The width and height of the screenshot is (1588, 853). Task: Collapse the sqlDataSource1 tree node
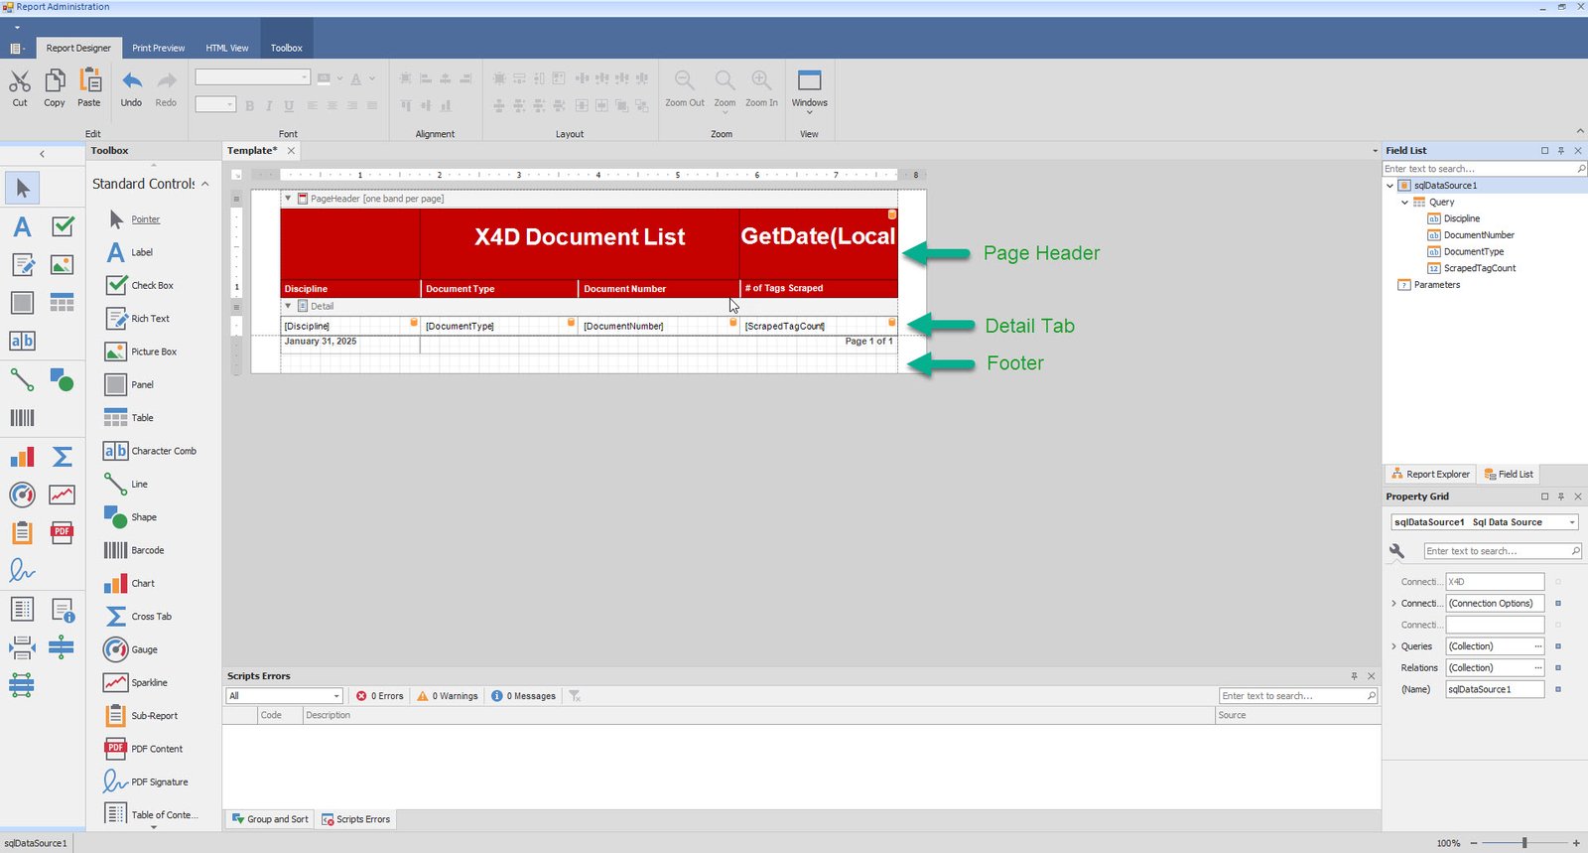coord(1389,186)
